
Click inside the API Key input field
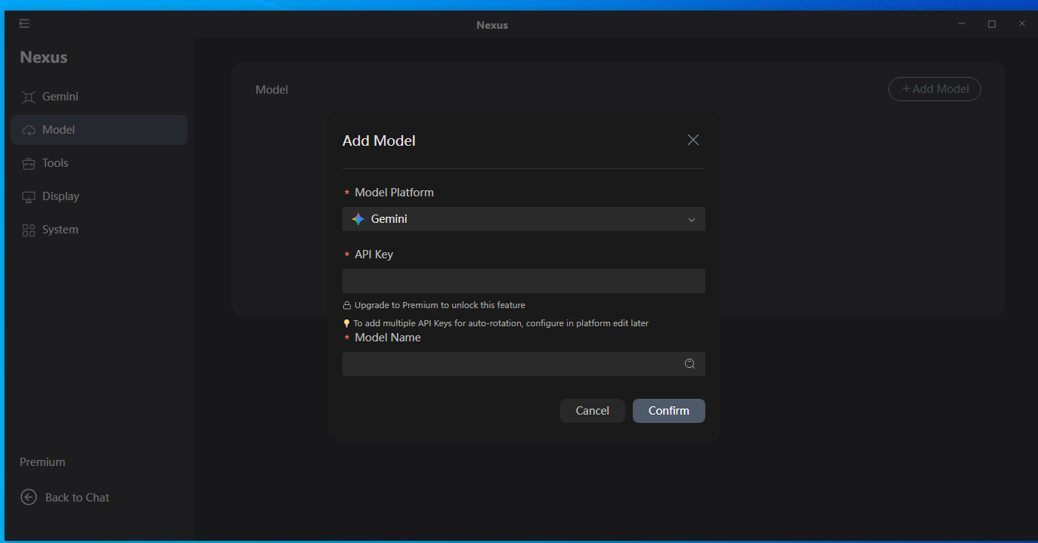pyautogui.click(x=523, y=280)
